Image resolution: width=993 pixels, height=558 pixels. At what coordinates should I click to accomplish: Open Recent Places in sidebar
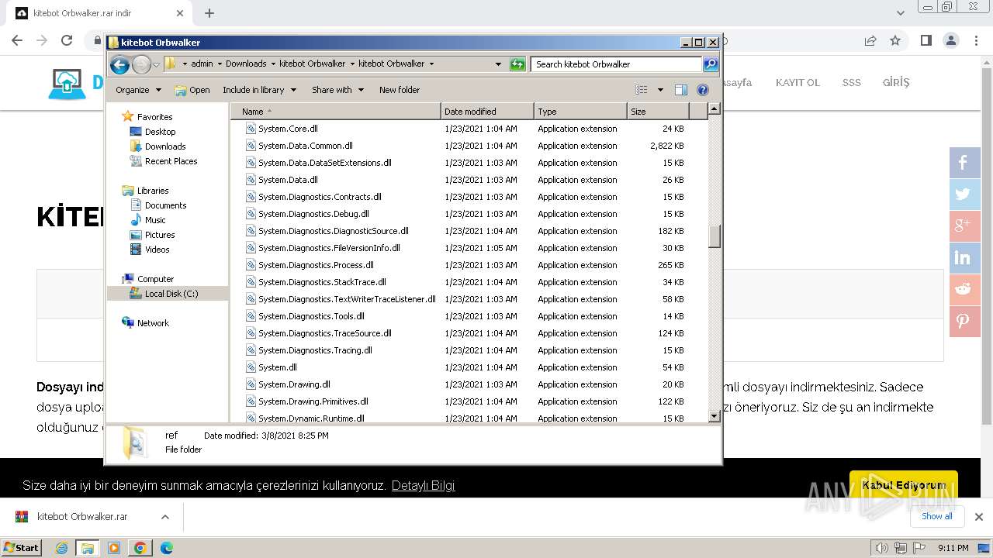pos(171,161)
